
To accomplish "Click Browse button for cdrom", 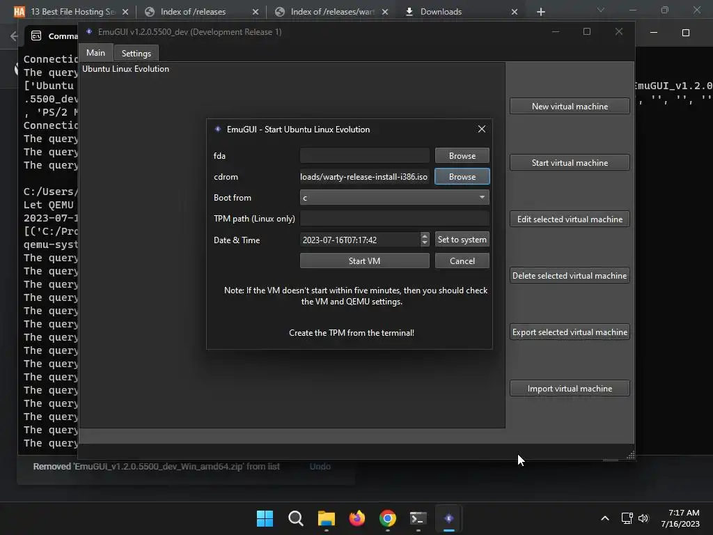I will click(462, 176).
